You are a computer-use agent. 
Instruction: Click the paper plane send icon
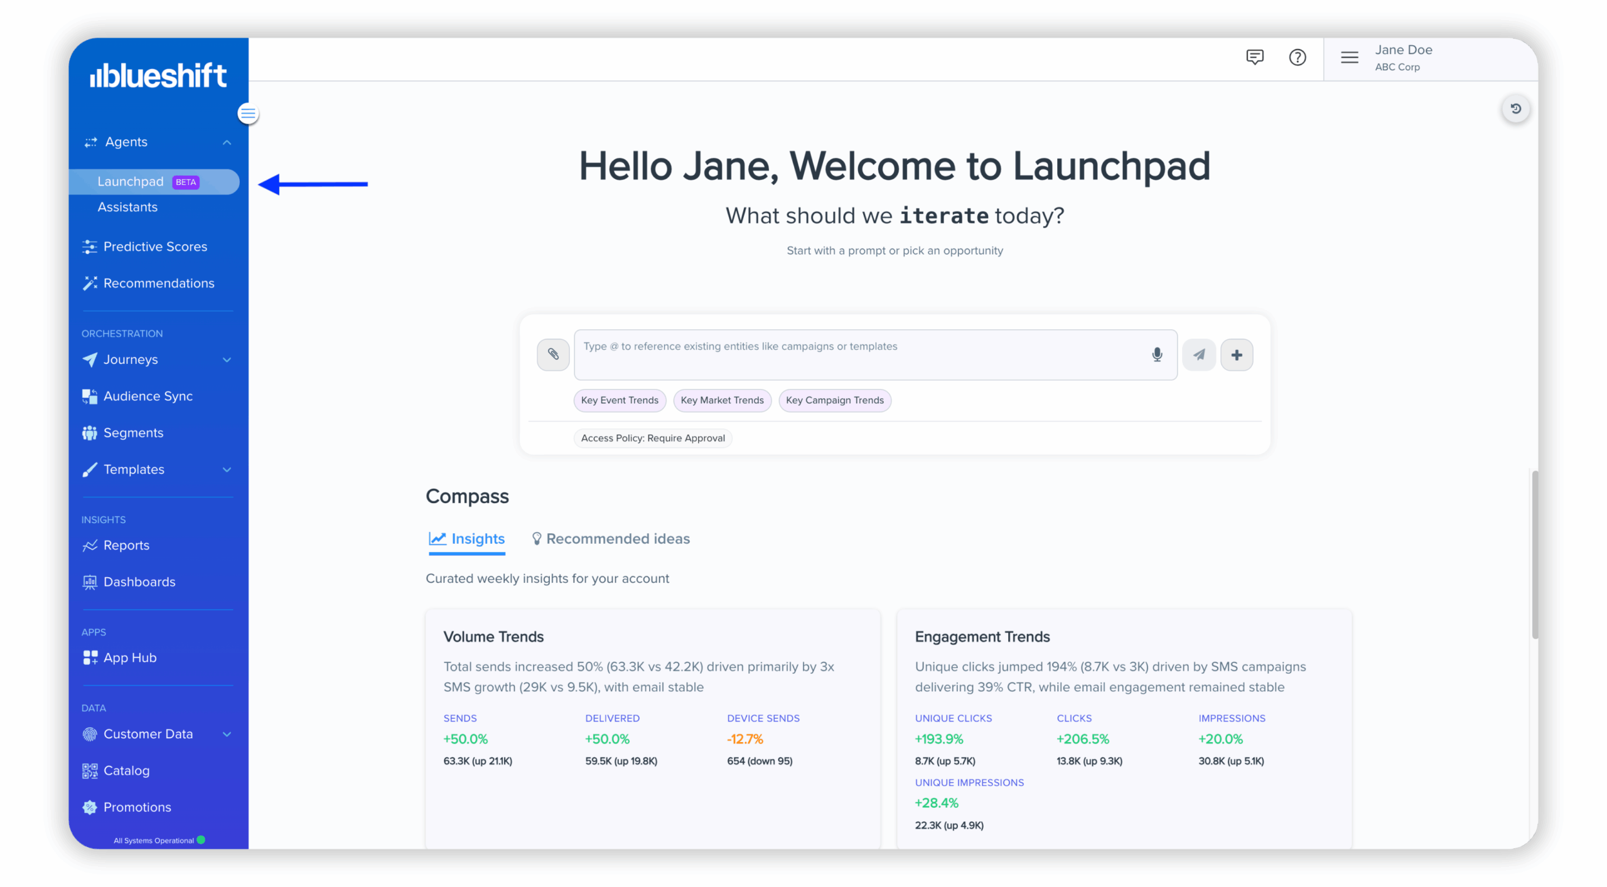point(1198,354)
